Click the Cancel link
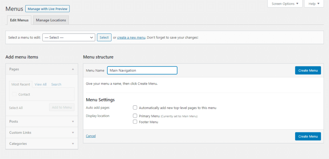The image size is (329, 159). [x=91, y=136]
